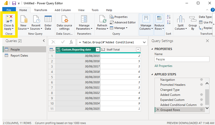
Task: Open the File menu
Action: [9, 10]
